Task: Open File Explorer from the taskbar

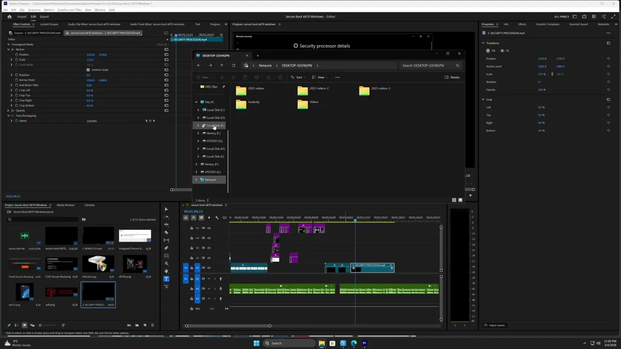Action: click(321, 343)
